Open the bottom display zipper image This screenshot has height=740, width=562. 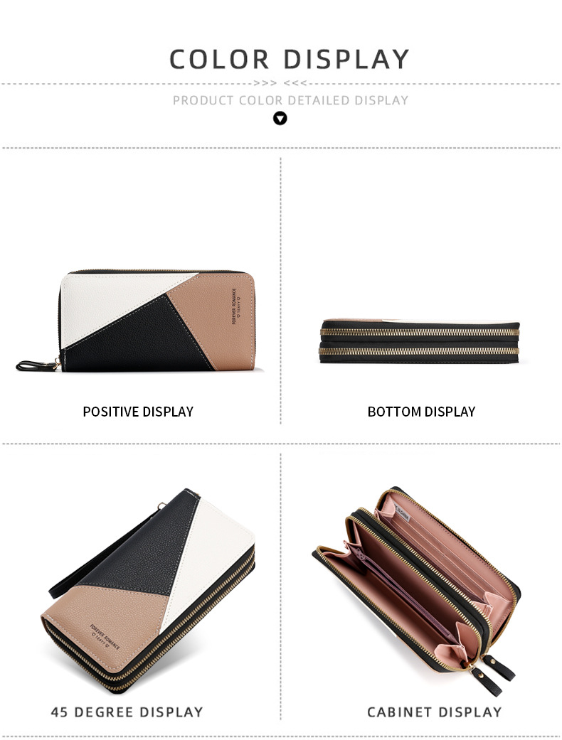(x=420, y=340)
